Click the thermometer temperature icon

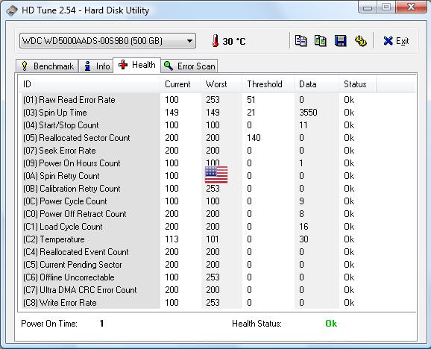pyautogui.click(x=215, y=41)
